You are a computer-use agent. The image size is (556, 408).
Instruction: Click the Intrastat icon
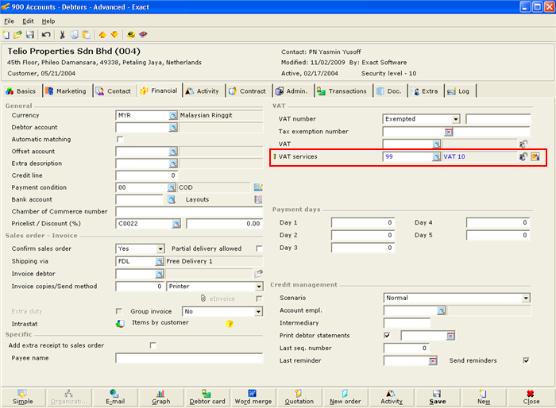point(120,323)
